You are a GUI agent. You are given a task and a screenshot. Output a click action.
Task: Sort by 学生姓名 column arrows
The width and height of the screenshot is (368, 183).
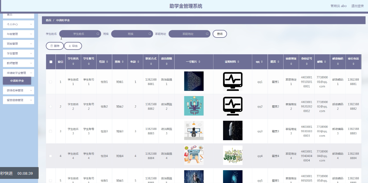pyautogui.click(x=73, y=64)
